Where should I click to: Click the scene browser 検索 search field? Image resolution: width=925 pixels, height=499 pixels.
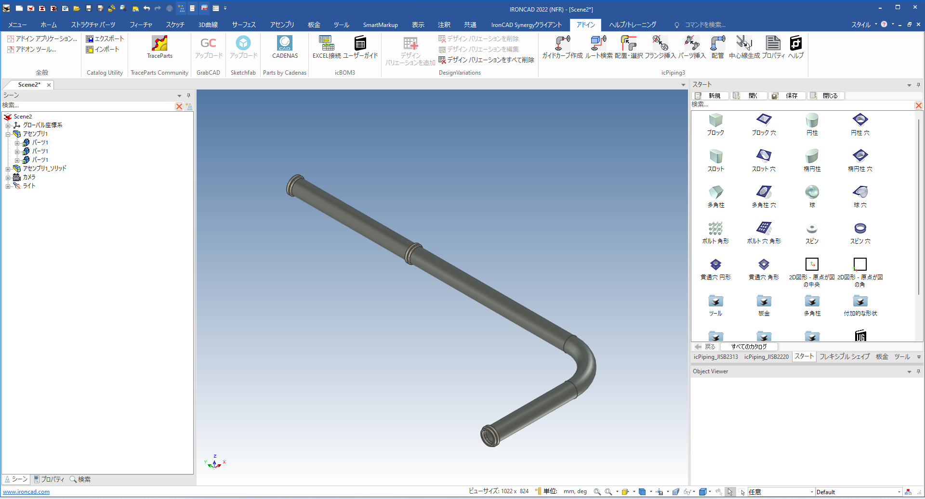[87, 105]
